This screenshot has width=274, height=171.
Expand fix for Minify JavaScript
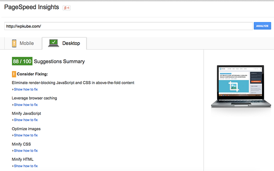coord(26,120)
